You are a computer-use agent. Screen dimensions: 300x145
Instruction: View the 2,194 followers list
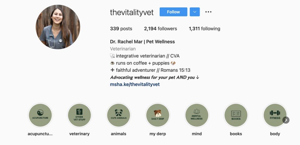[160, 29]
